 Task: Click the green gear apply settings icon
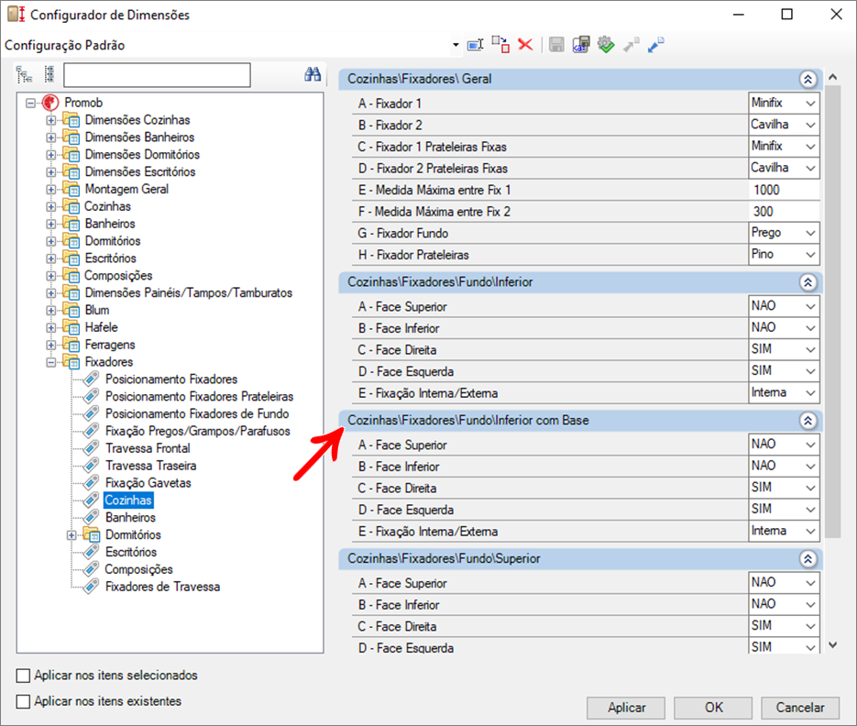click(x=606, y=44)
